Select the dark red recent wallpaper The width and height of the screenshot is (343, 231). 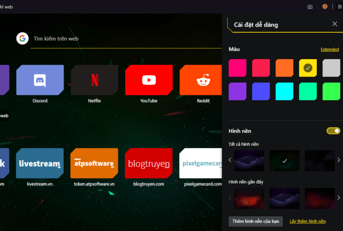(x=320, y=198)
